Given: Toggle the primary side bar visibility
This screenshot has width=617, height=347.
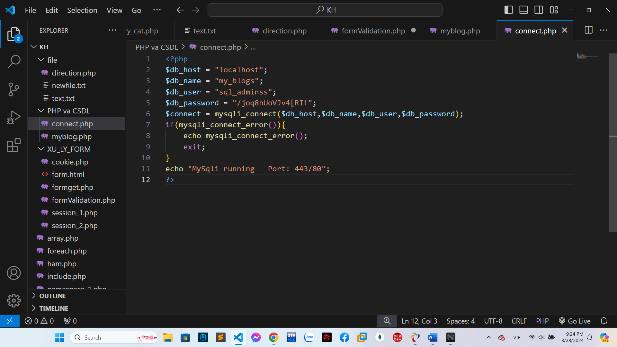Looking at the screenshot, I should (508, 10).
